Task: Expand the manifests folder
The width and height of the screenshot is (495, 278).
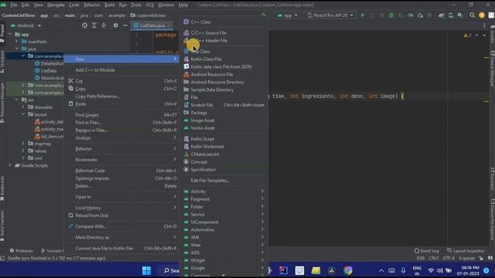Action: pos(17,41)
